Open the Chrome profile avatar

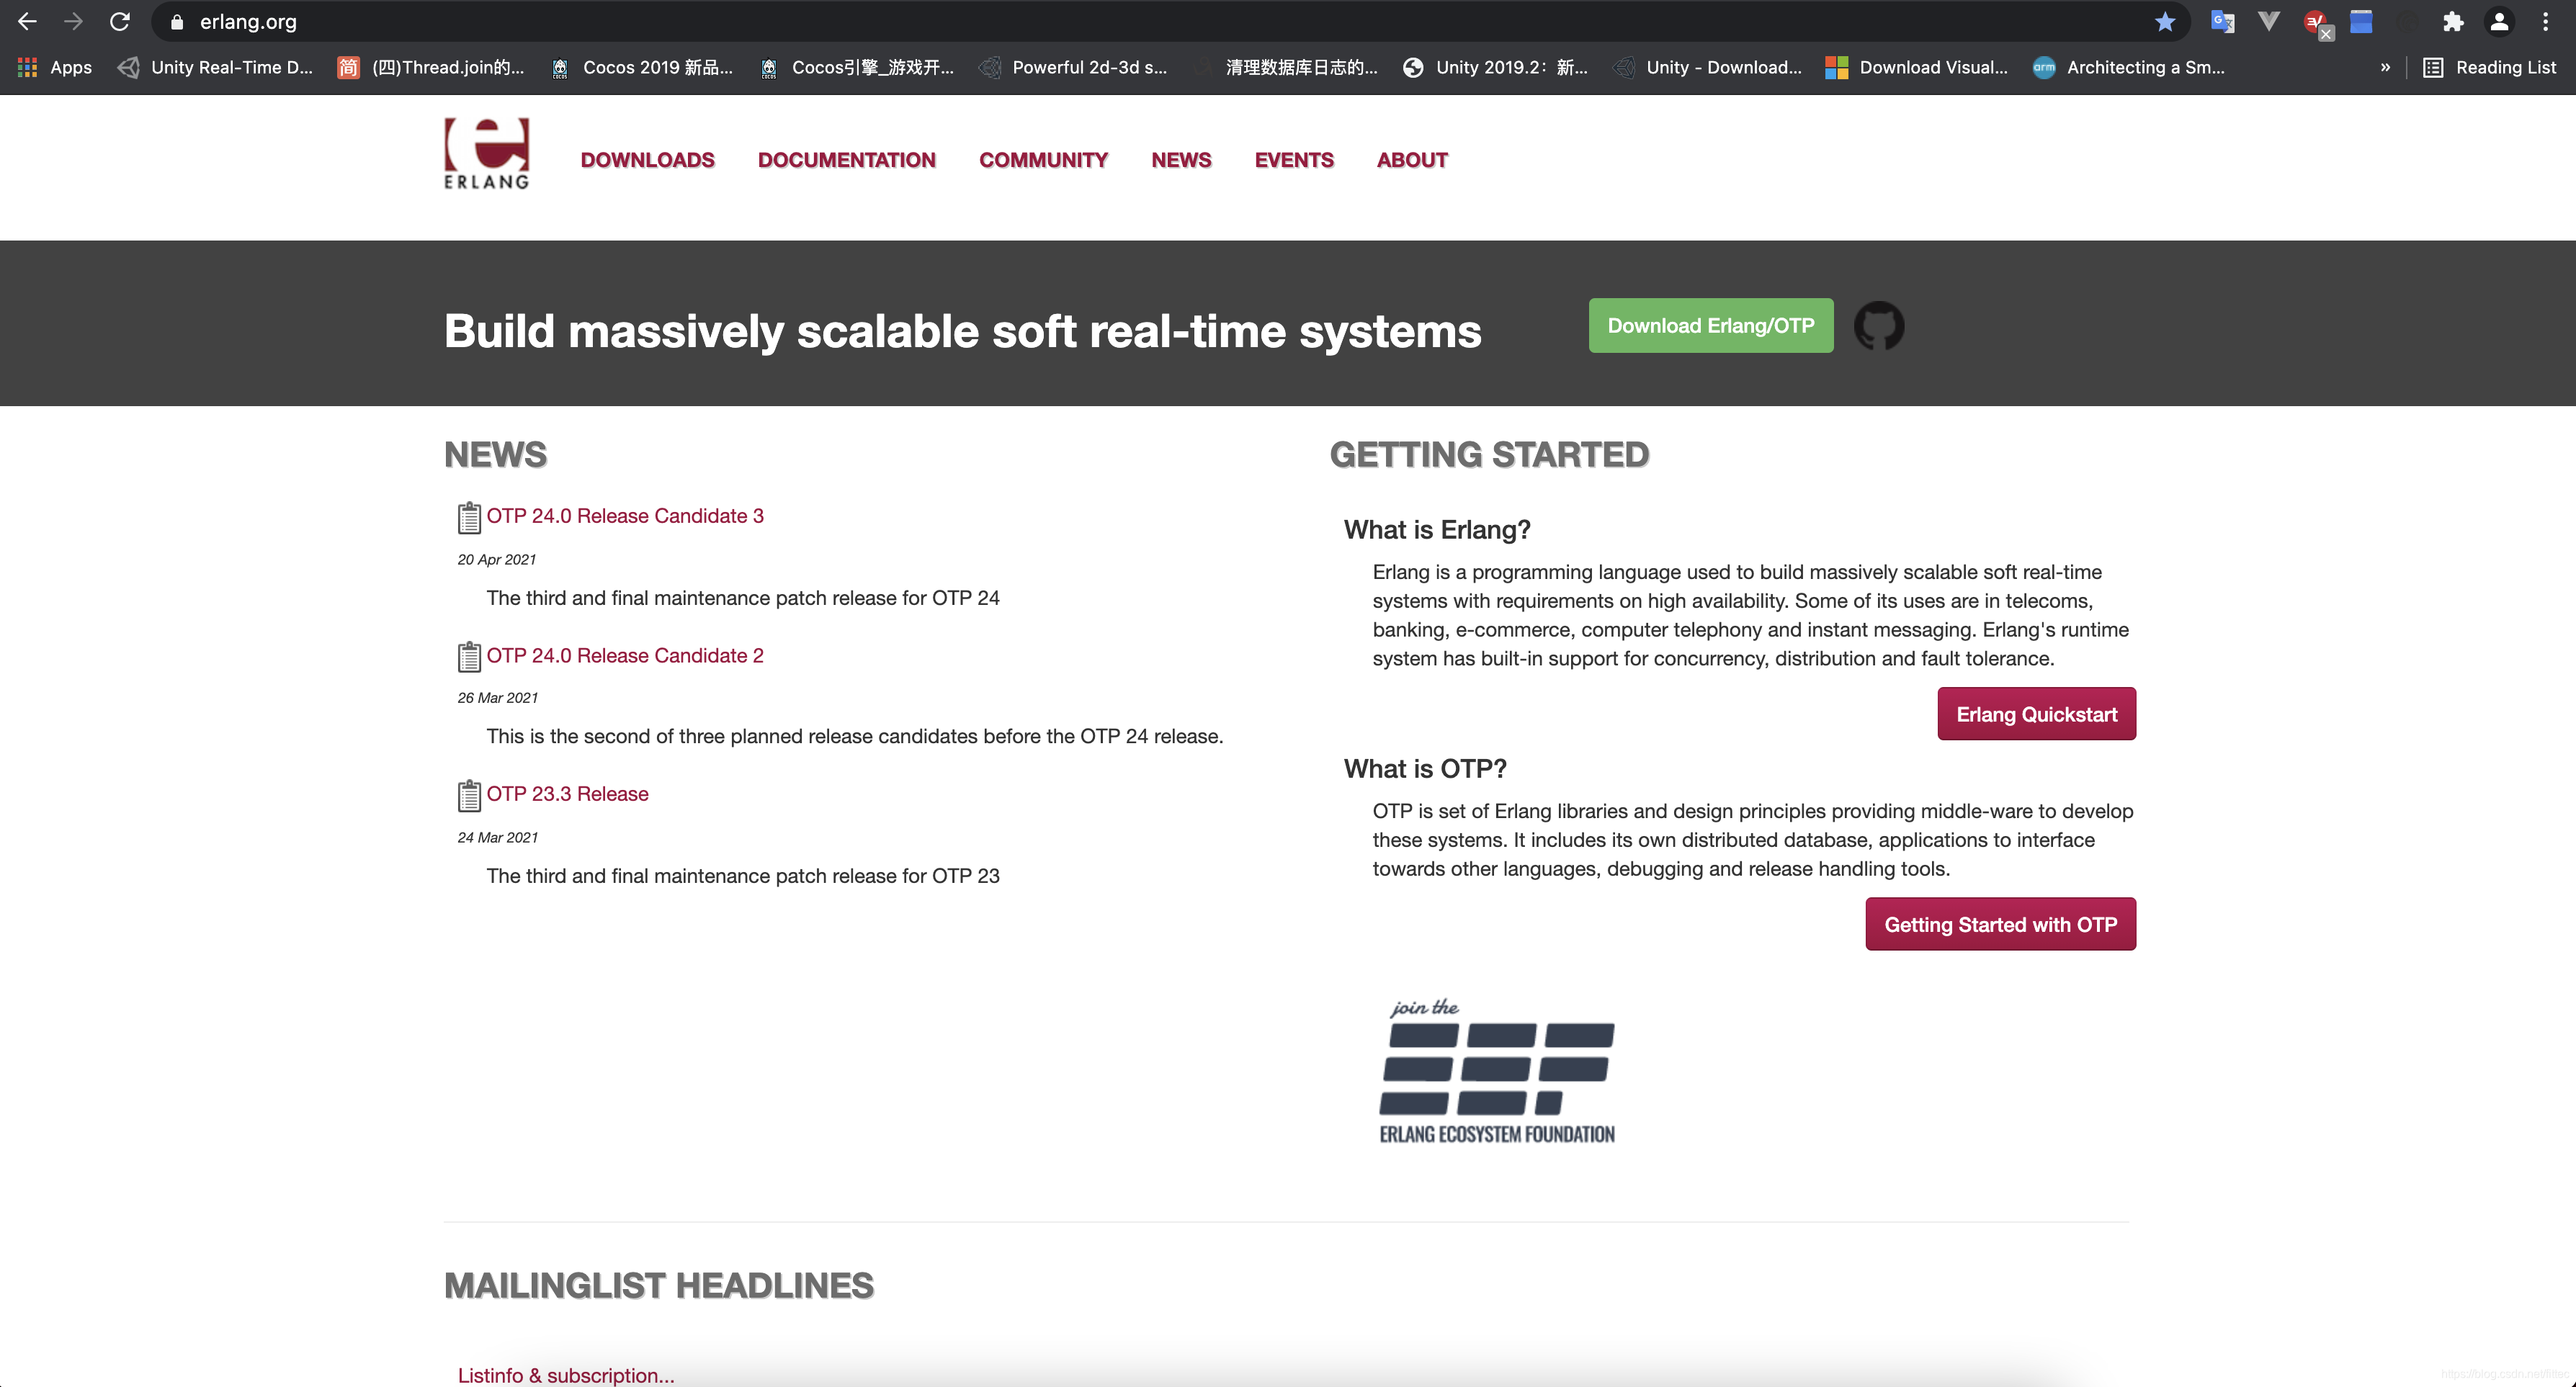click(2499, 21)
